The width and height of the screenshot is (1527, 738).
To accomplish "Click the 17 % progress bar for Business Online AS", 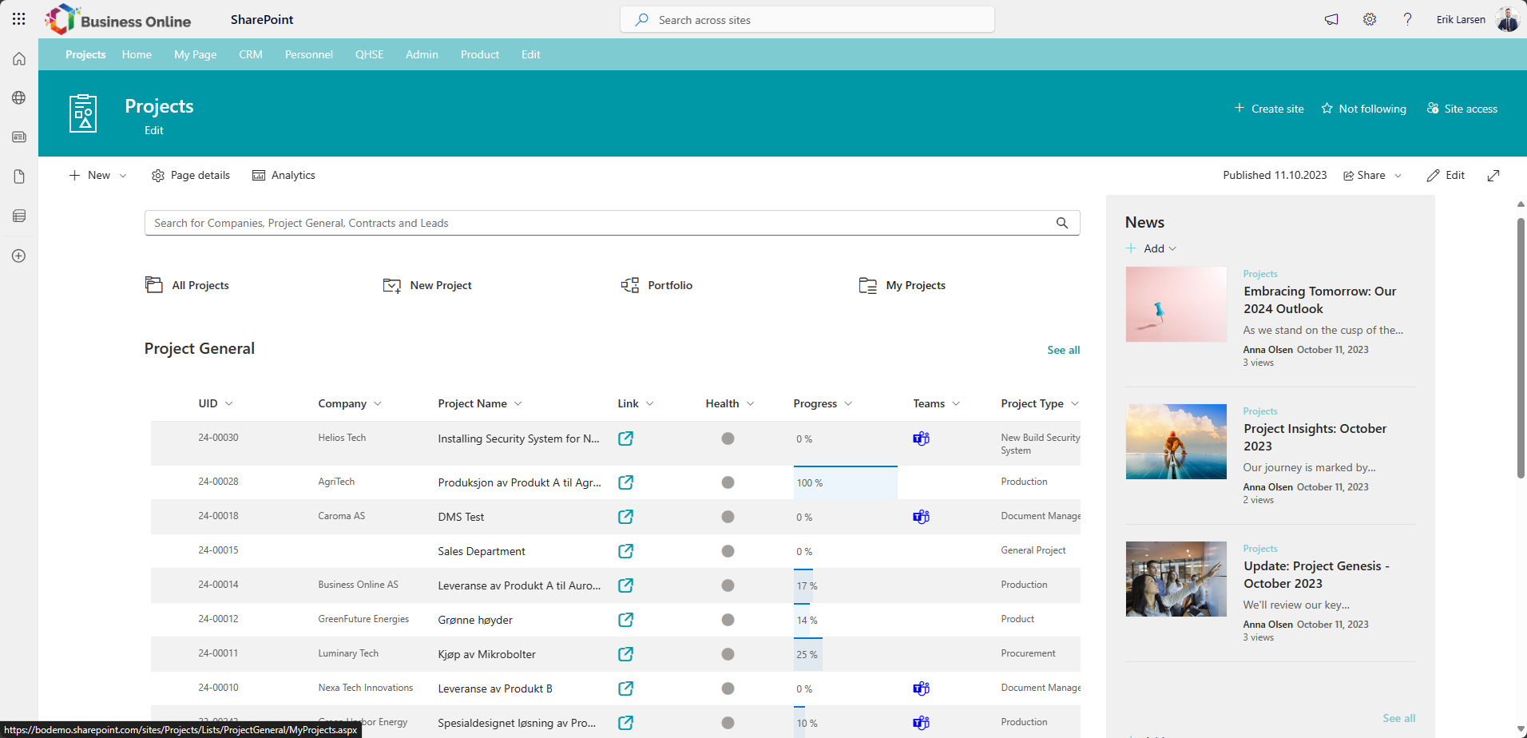I will click(803, 586).
